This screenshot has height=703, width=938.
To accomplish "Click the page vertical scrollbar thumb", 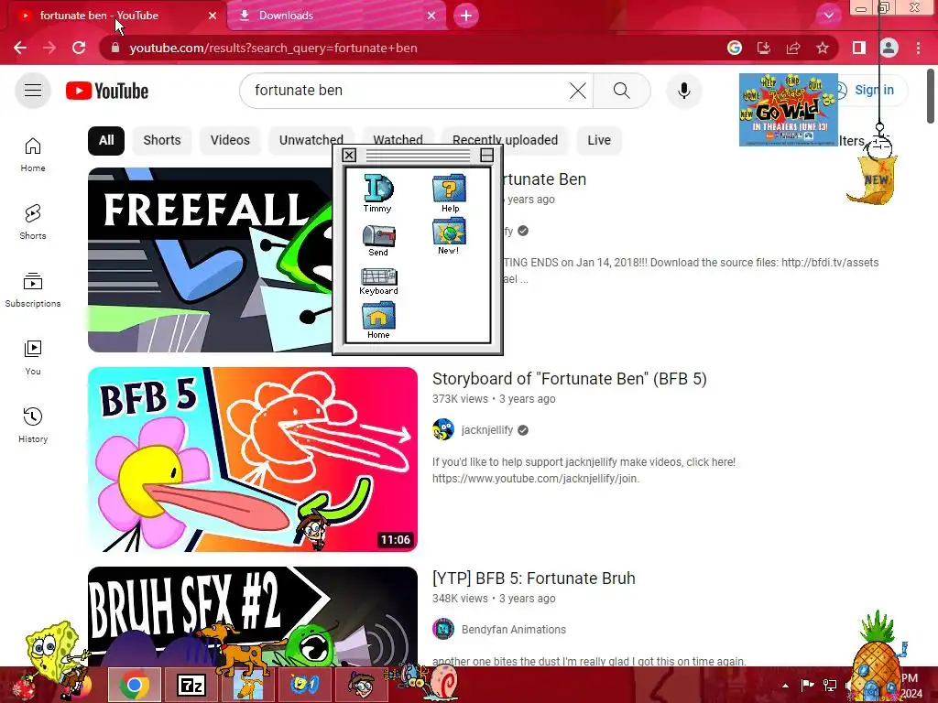I will [x=931, y=95].
